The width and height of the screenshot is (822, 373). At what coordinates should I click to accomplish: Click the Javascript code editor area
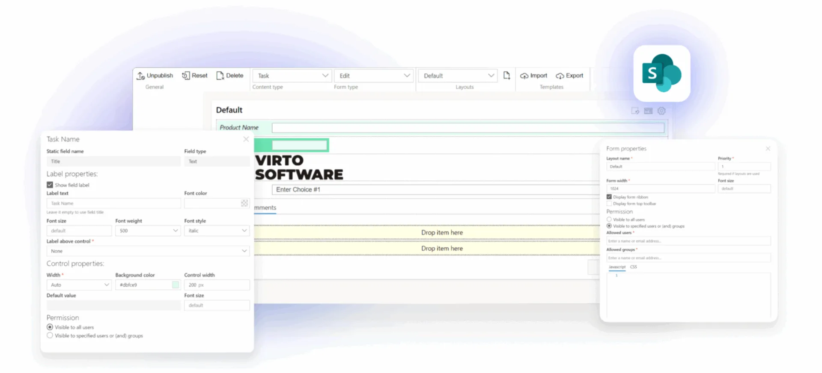tap(688, 296)
